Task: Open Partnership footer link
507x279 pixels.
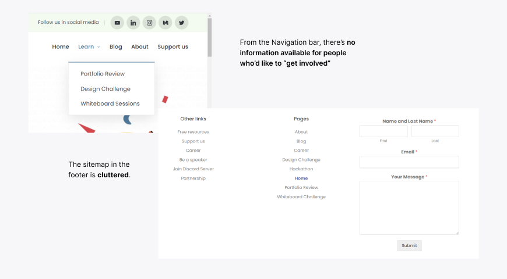Action: click(x=193, y=178)
